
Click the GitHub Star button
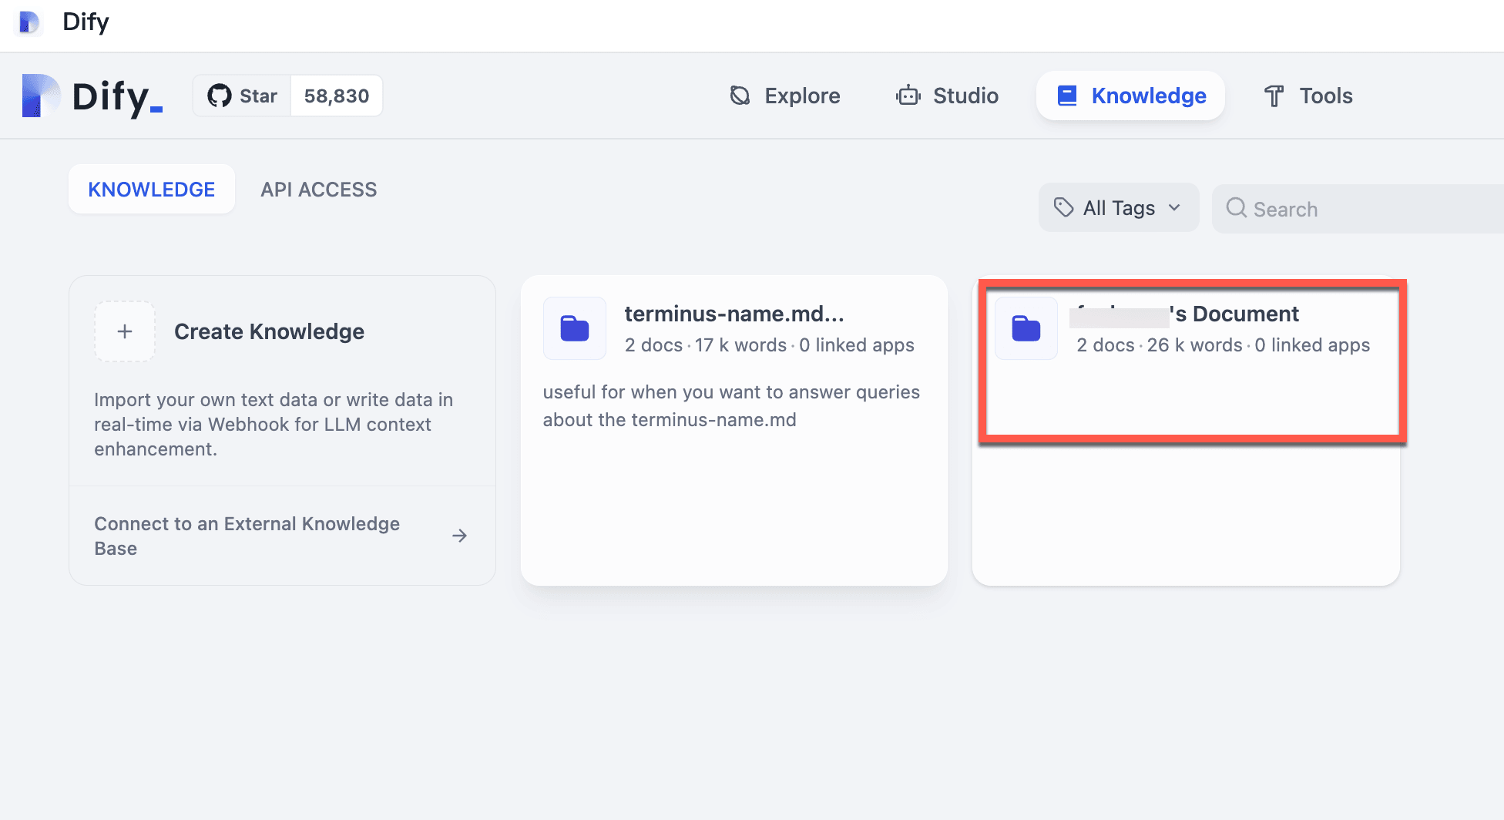pyautogui.click(x=242, y=96)
